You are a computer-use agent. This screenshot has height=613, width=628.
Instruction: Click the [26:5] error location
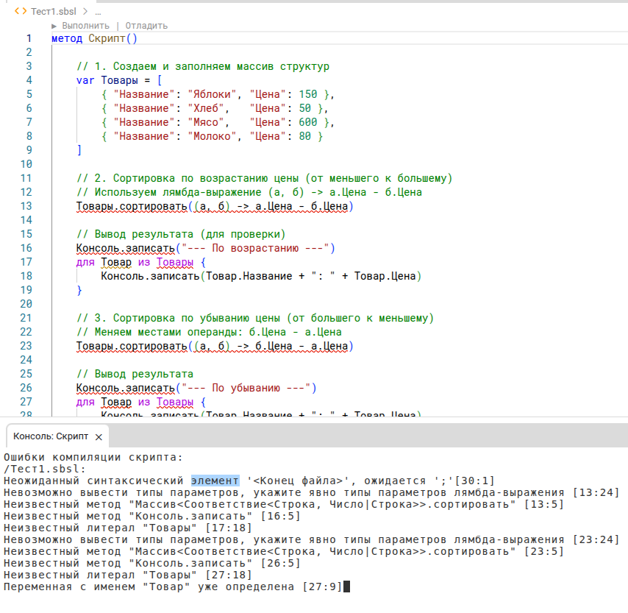pos(281,563)
